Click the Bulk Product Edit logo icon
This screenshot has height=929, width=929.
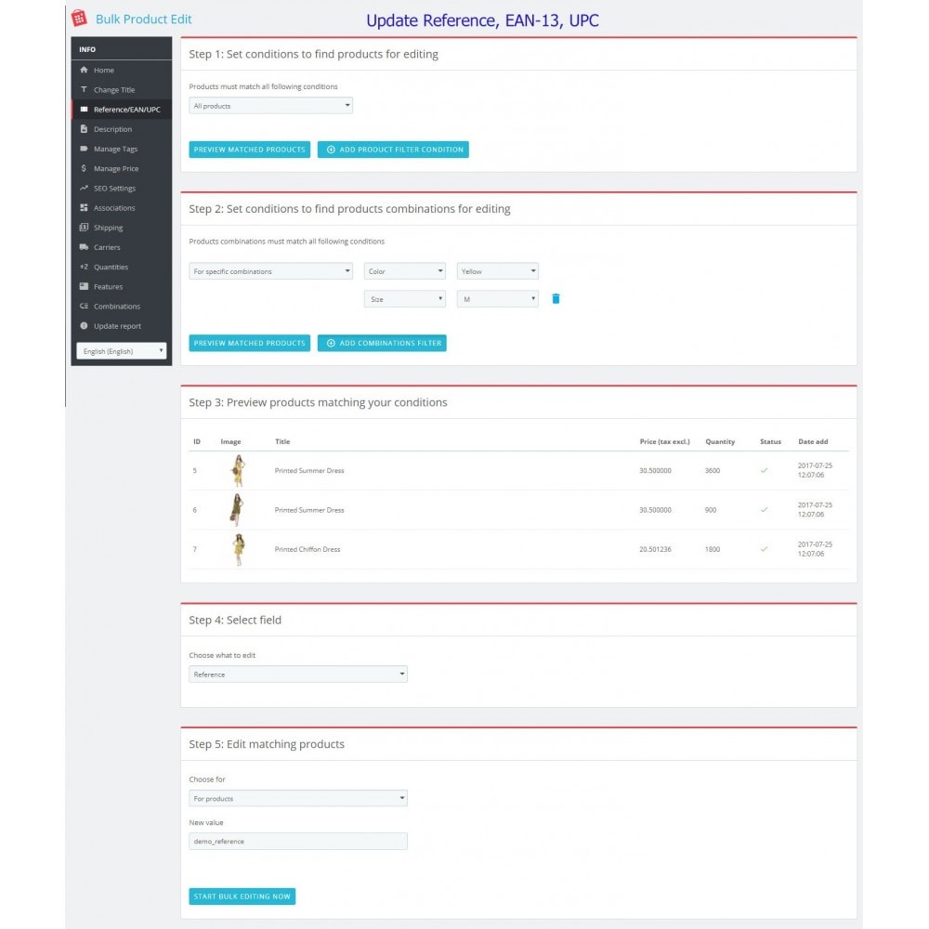coord(81,19)
